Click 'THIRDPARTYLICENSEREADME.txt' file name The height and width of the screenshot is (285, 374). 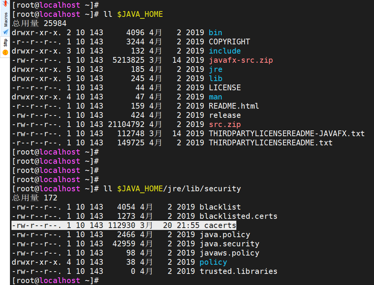tap(270, 143)
